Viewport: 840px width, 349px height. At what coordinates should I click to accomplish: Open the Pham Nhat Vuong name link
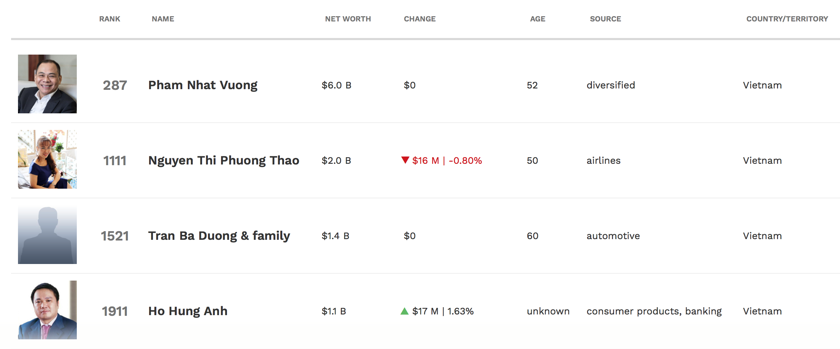tap(203, 85)
